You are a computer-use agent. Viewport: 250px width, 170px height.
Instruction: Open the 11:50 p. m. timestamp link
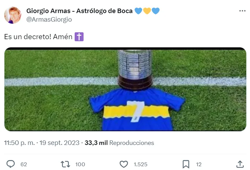point(20,143)
